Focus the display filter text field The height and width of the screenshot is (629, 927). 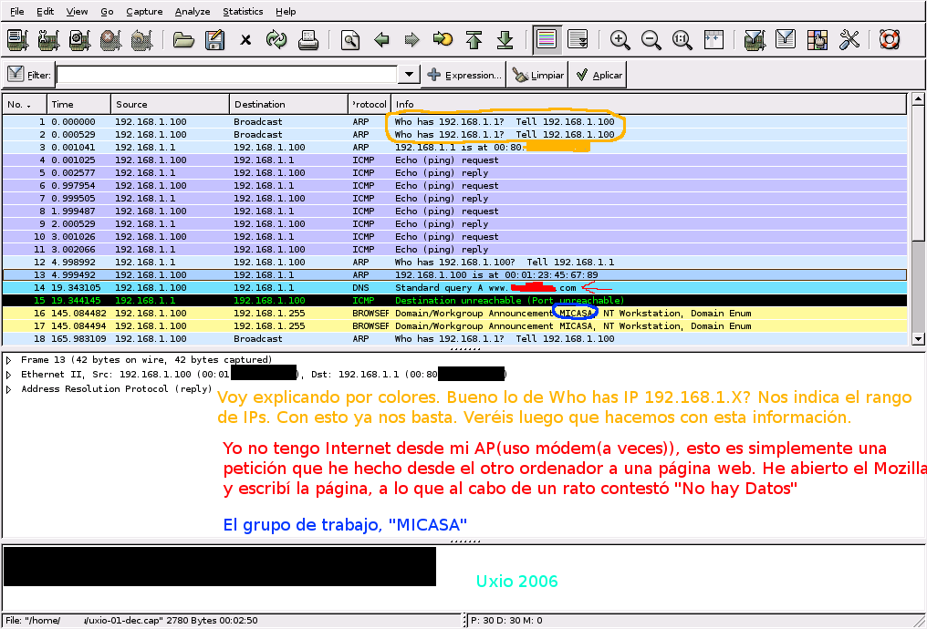(226, 75)
